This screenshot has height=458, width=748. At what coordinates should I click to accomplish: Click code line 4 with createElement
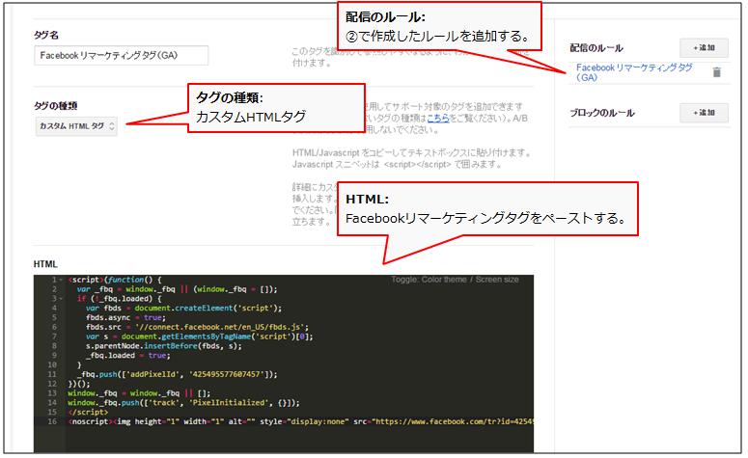click(x=183, y=309)
